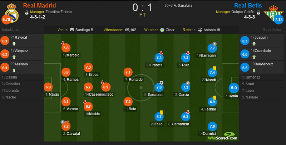286x145 pixels.
Task: Select Kroos rating bubble 7.3
Action: (x=88, y=68)
